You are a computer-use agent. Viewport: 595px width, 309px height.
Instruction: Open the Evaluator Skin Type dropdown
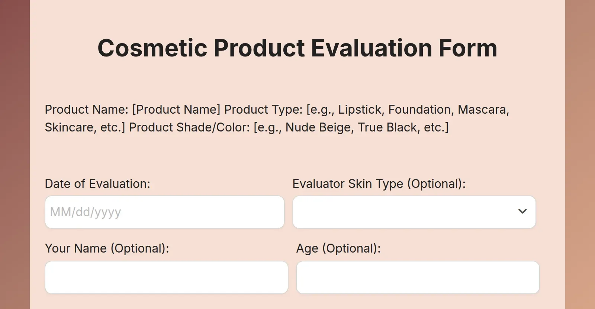click(x=415, y=212)
